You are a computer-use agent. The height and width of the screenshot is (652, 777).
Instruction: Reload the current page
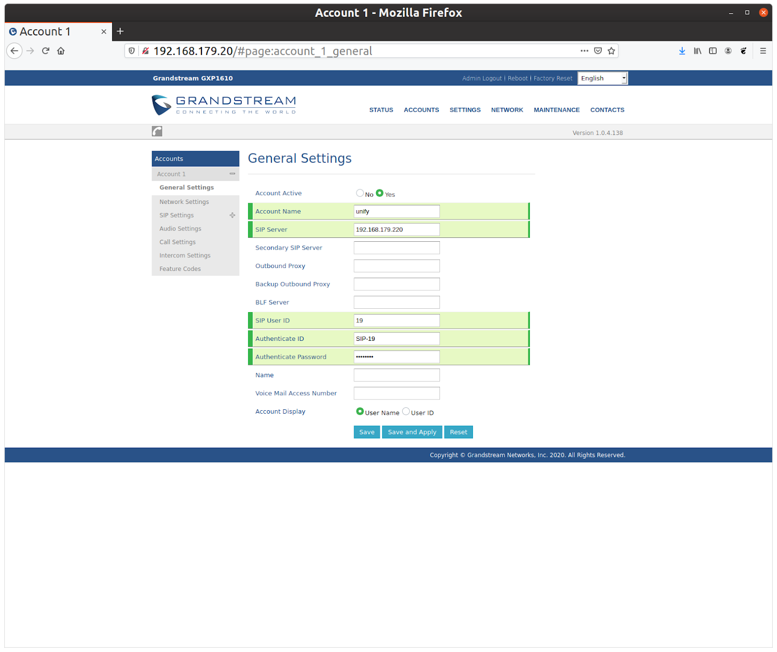[x=46, y=51]
